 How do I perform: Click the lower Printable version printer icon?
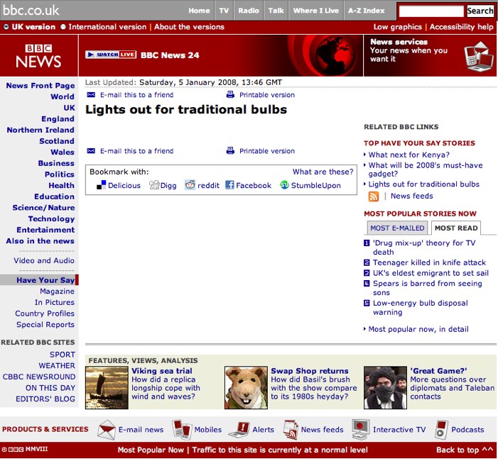click(230, 150)
